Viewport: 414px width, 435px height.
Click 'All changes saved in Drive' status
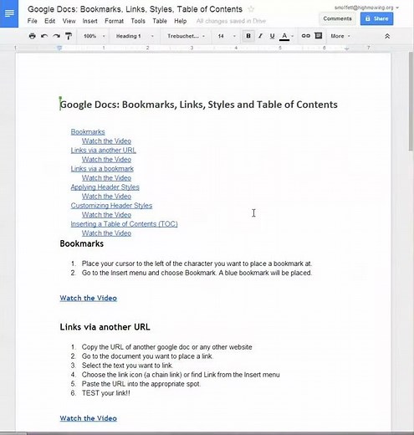tap(231, 21)
